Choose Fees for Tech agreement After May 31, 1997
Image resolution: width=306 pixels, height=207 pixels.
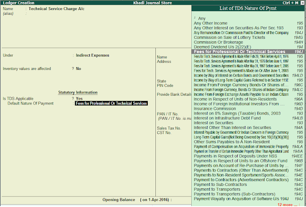point(248,66)
